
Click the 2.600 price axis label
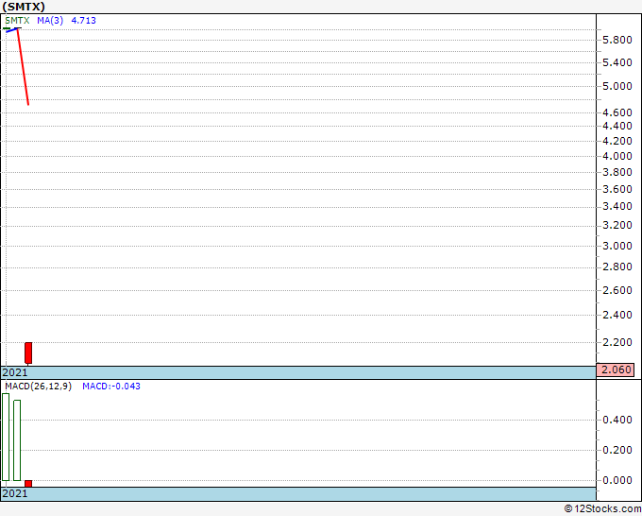(617, 290)
